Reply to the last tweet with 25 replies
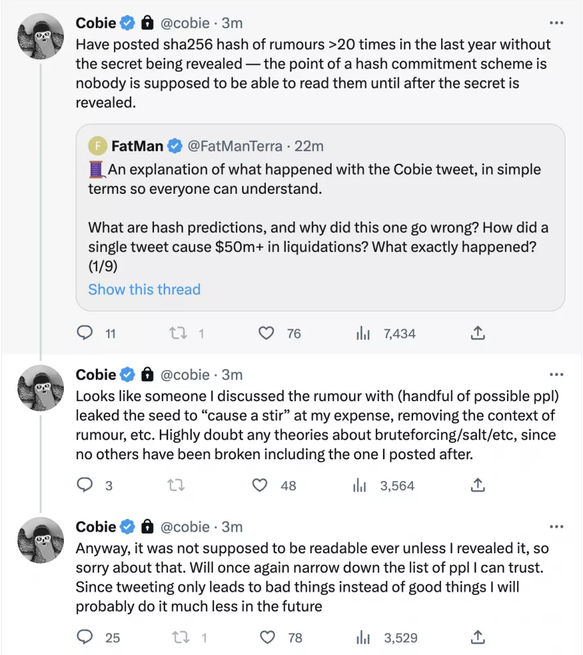 pos(85,637)
